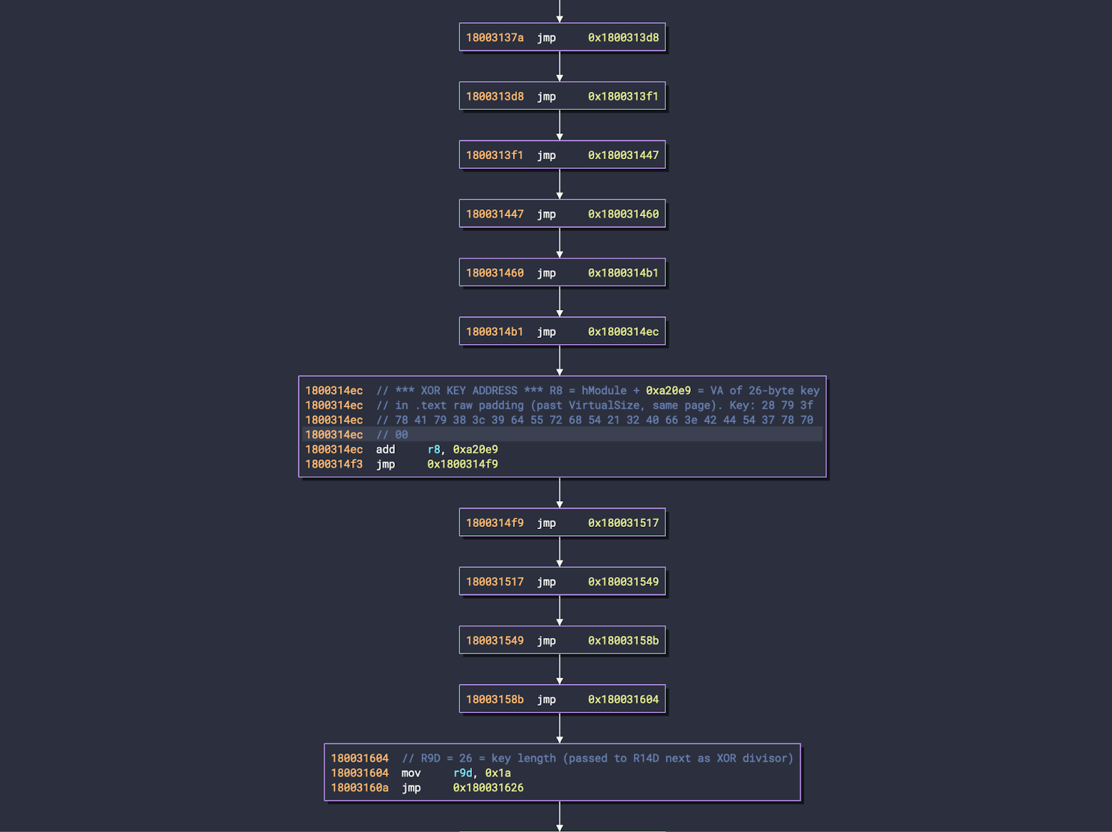1112x832 pixels.
Task: Click r9d register in mov instruction
Action: pos(462,773)
